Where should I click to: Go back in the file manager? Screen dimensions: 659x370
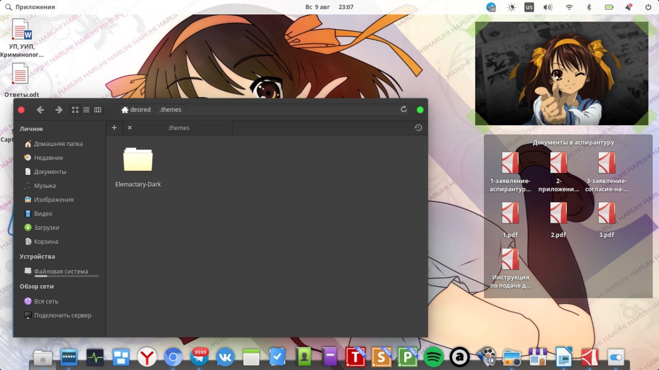[x=40, y=110]
